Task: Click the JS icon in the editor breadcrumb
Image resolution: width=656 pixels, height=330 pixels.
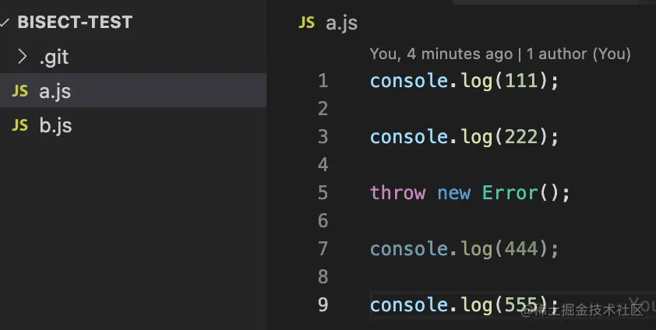Action: pyautogui.click(x=307, y=23)
